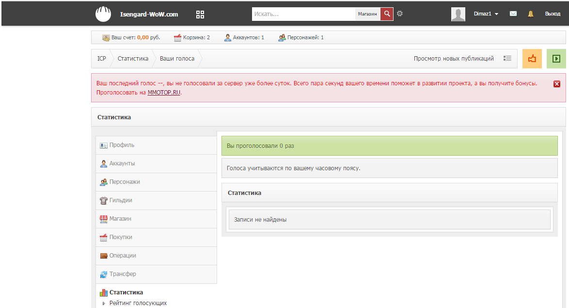Click the Операции wallet icon
The width and height of the screenshot is (569, 308).
coord(103,256)
